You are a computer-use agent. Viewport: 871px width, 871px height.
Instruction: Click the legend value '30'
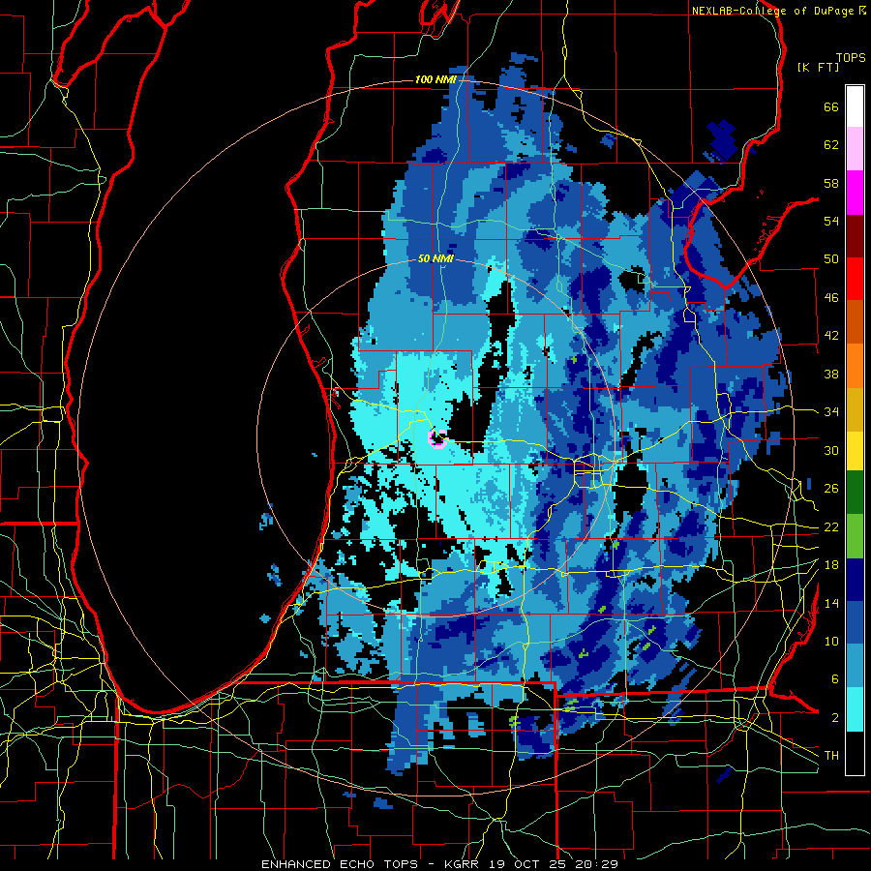[x=831, y=450]
